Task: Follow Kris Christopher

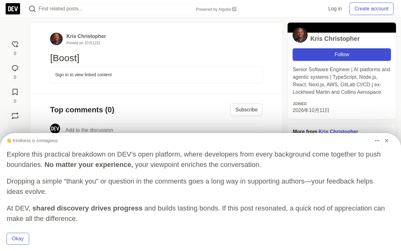Action: (x=342, y=55)
